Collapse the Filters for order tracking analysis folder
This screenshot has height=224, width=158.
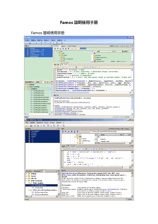click(29, 190)
